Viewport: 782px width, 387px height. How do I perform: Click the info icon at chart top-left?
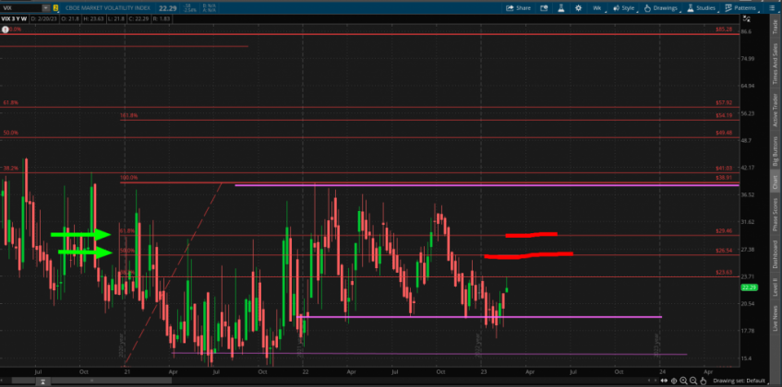click(5, 29)
